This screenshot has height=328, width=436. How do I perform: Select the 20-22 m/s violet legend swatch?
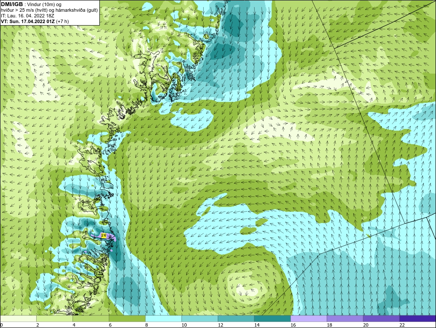click(381, 318)
